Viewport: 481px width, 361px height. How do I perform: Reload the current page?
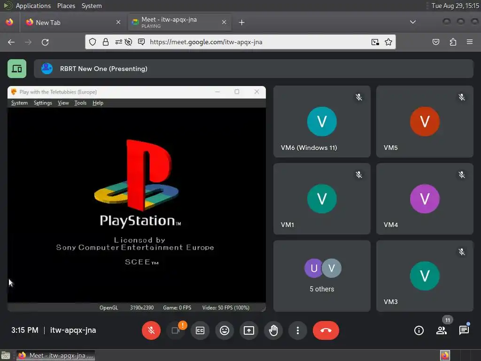pos(45,42)
